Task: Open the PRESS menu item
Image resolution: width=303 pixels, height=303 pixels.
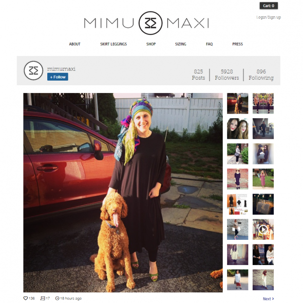Action: (x=237, y=44)
